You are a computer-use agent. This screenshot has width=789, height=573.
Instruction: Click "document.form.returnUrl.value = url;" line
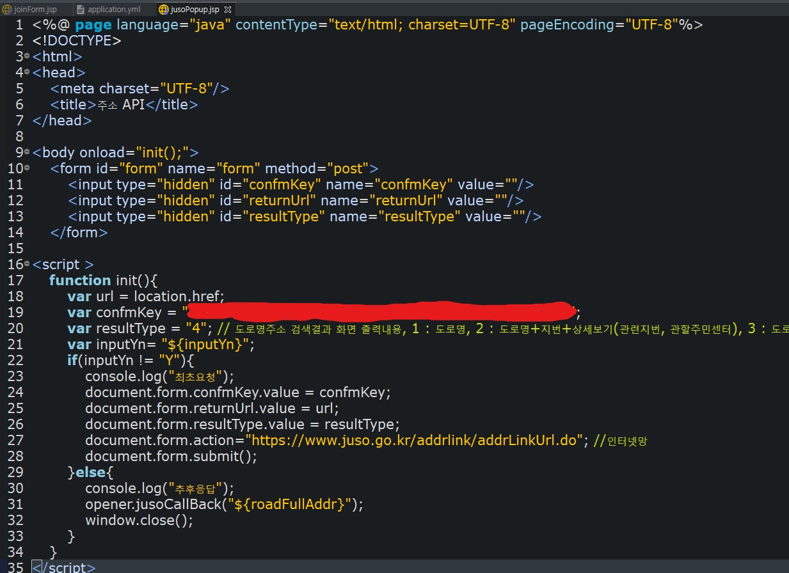(212, 408)
